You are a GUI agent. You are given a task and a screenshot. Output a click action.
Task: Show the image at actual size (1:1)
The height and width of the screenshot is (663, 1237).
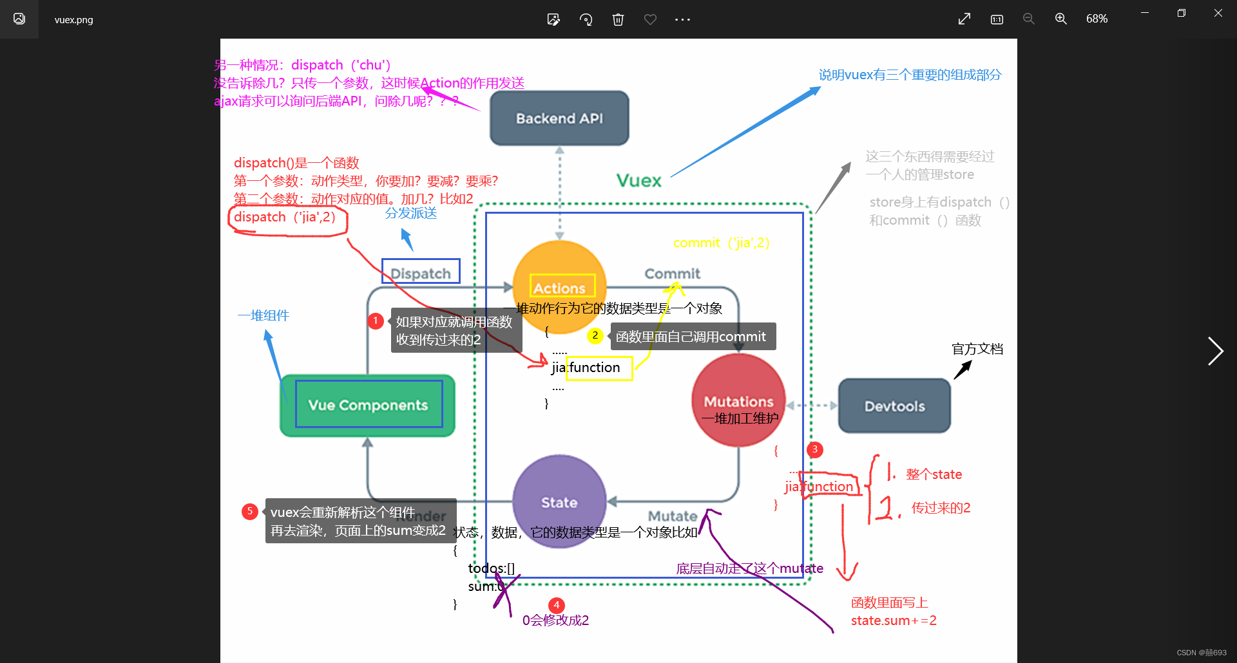[996, 19]
